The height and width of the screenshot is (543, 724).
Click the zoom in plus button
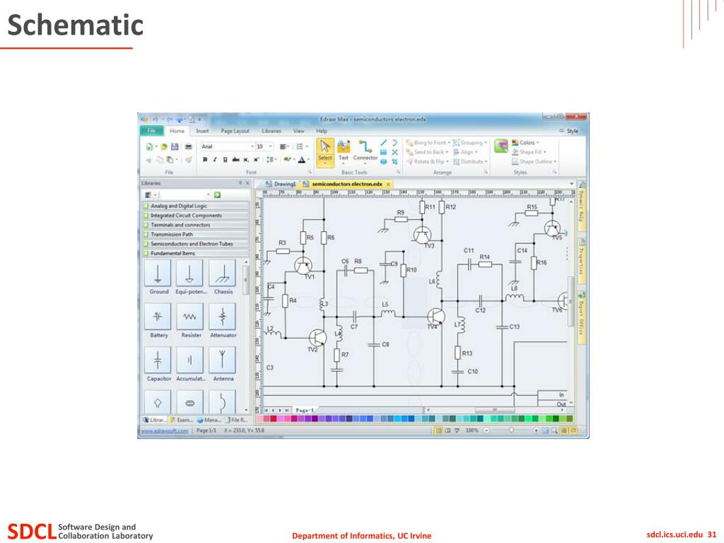coord(536,431)
